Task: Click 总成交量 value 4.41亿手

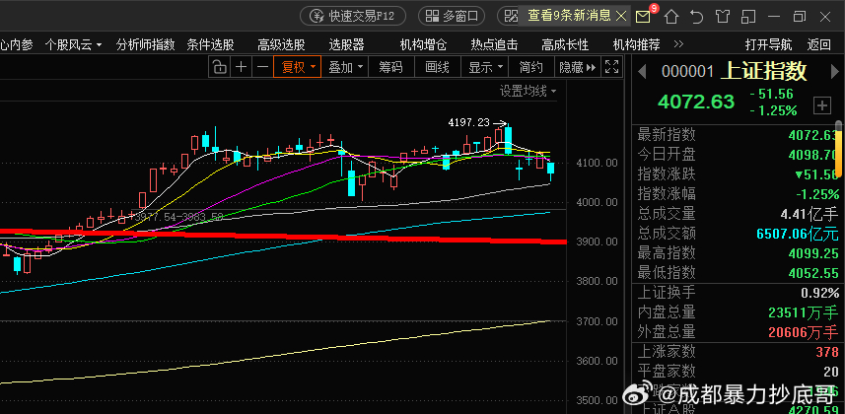Action: (810, 214)
